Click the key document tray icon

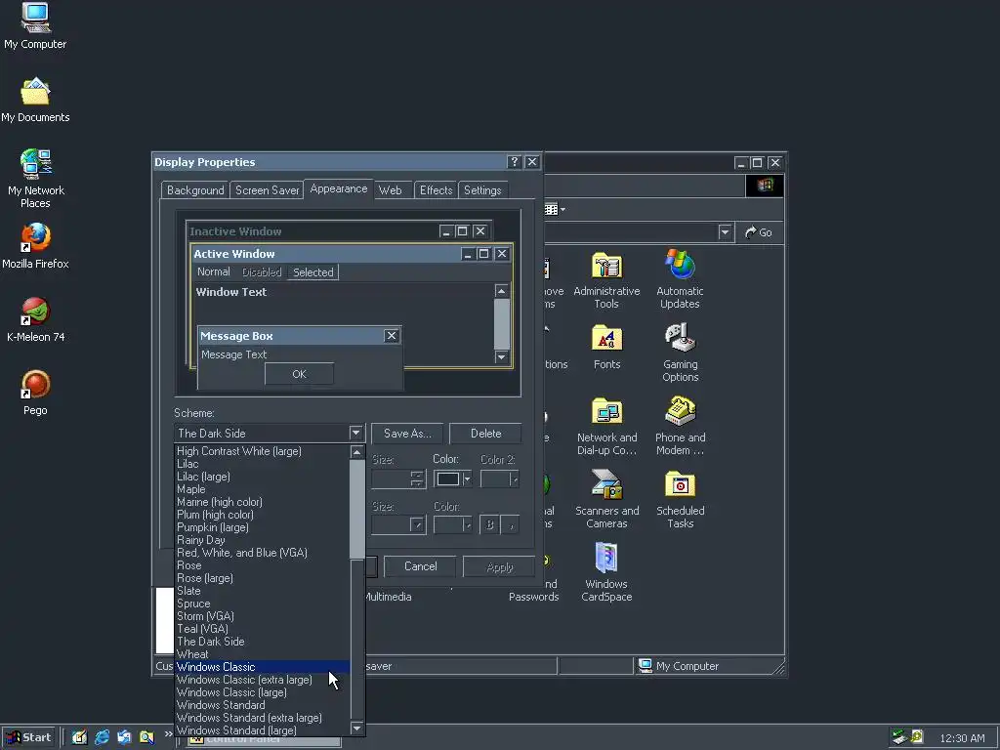click(x=917, y=737)
